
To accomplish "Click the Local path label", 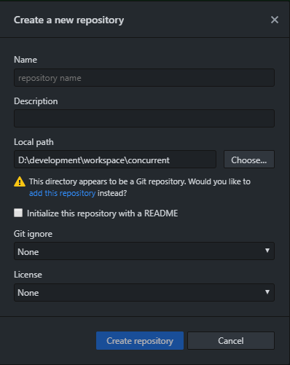I will pos(34,142).
